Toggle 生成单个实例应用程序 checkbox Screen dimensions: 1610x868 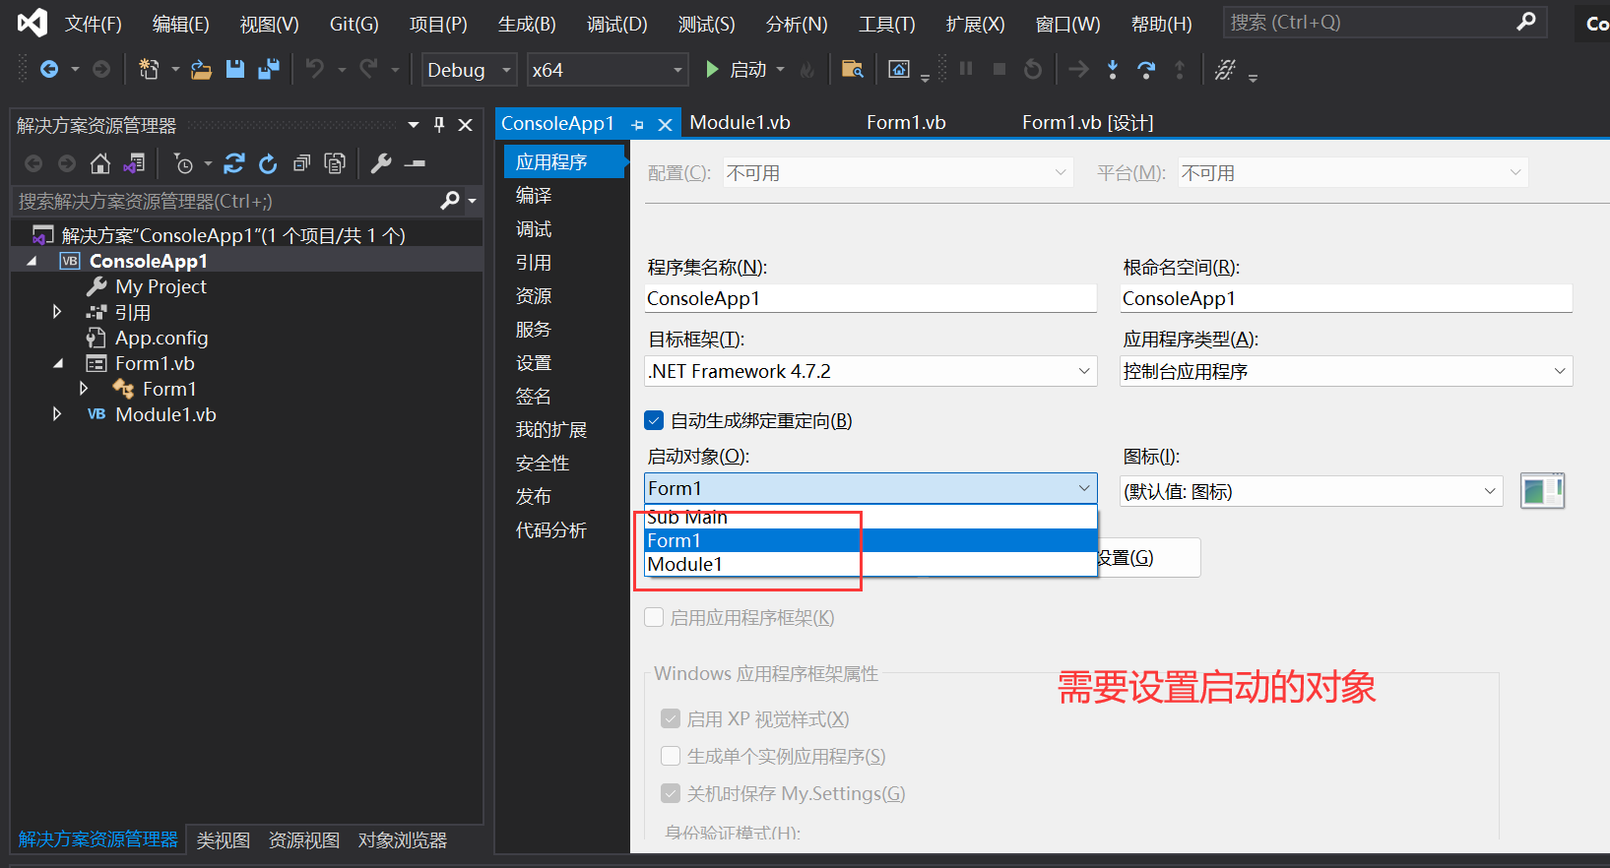(671, 756)
